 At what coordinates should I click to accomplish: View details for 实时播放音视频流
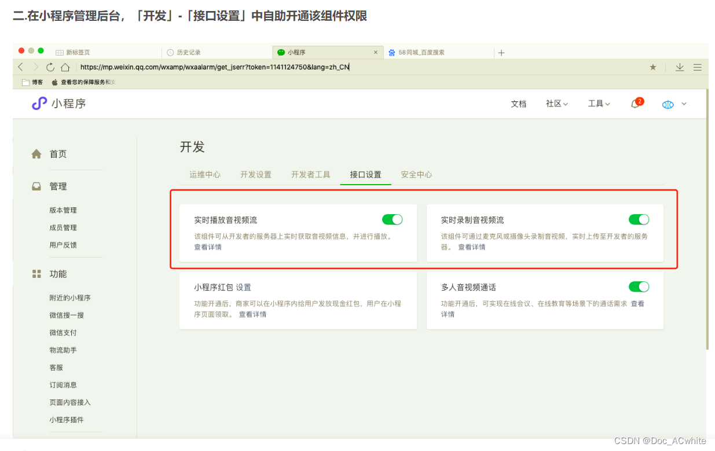208,247
